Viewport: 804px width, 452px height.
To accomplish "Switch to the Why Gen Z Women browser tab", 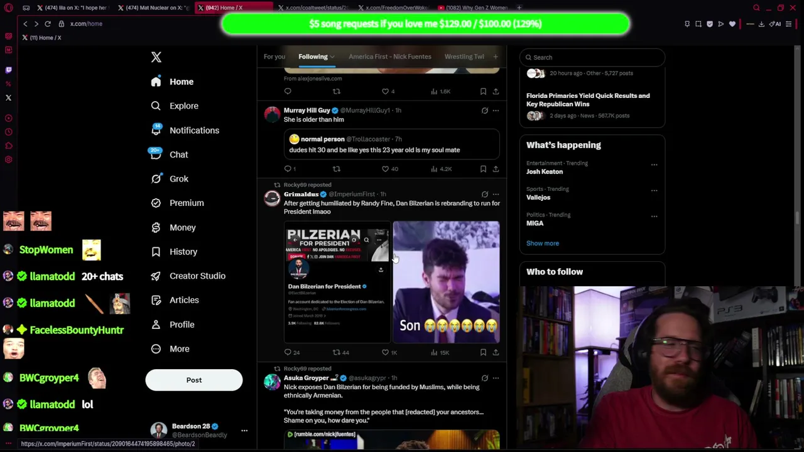I will (474, 8).
